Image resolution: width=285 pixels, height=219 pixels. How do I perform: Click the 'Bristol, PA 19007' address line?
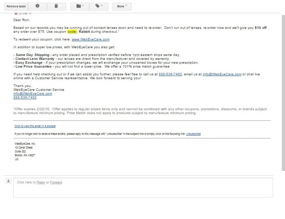(x=25, y=155)
